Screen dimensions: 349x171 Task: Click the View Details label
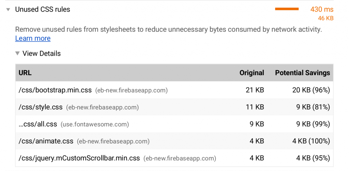coord(42,53)
